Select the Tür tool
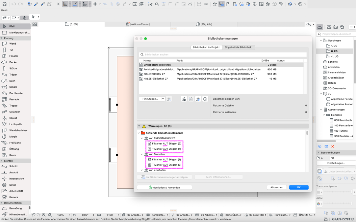This screenshot has height=222, width=356. tap(15, 49)
